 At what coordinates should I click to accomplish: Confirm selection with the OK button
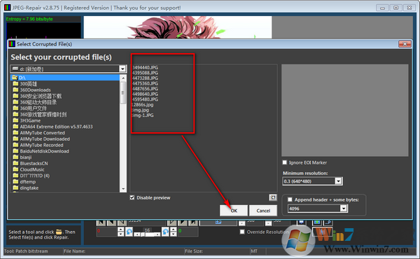[234, 211]
